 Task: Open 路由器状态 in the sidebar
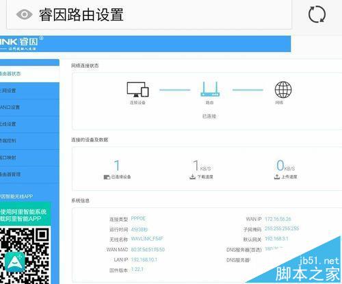[29, 74]
